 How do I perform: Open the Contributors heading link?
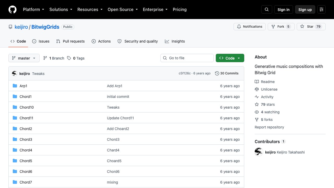pos(270,142)
